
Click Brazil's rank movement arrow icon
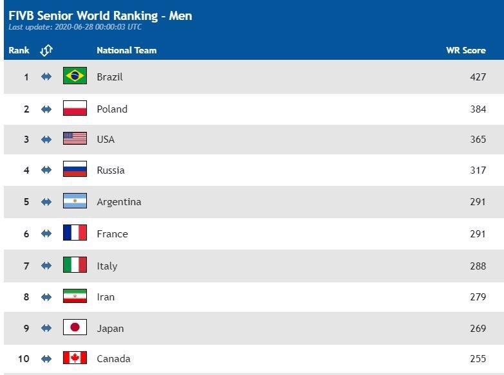[46, 77]
